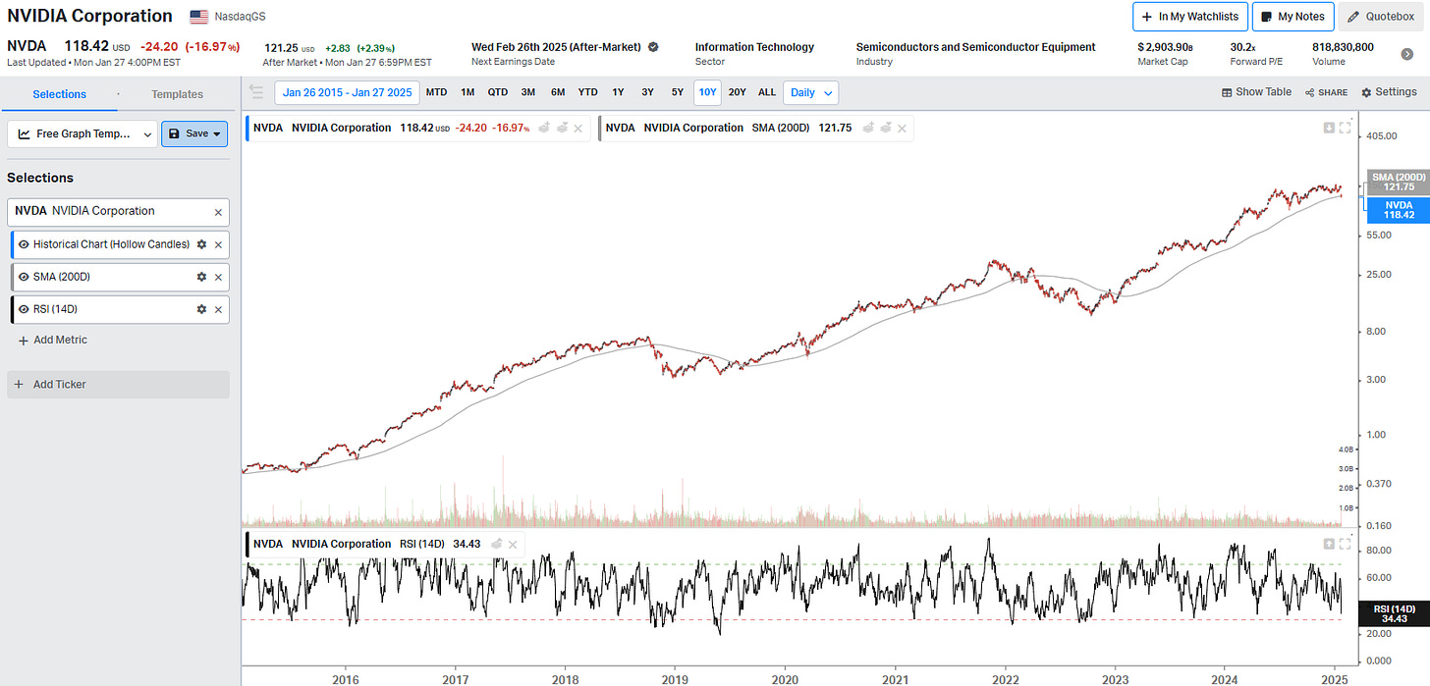
Task: Click Show Table button
Action: pos(1256,92)
